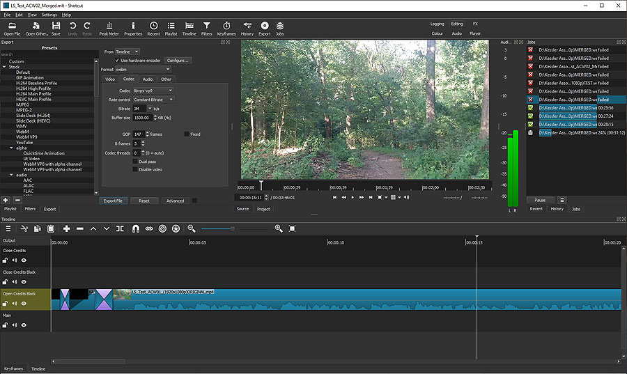Switch to the Logging layout
The image size is (627, 374).
(x=437, y=24)
